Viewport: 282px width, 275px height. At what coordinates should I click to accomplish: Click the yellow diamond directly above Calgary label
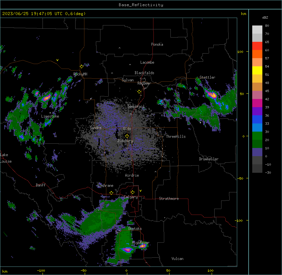[x=132, y=192]
